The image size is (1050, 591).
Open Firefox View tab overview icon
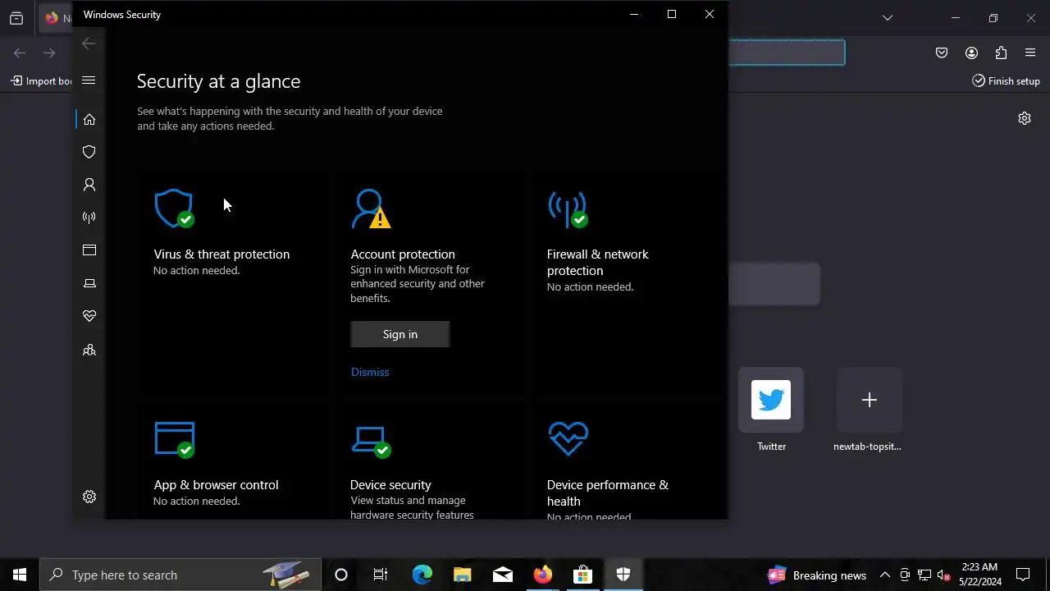16,18
